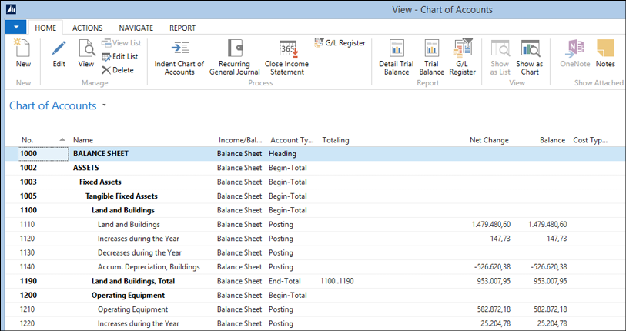
Task: Click Net Change 953.007,95 value
Action: [494, 281]
